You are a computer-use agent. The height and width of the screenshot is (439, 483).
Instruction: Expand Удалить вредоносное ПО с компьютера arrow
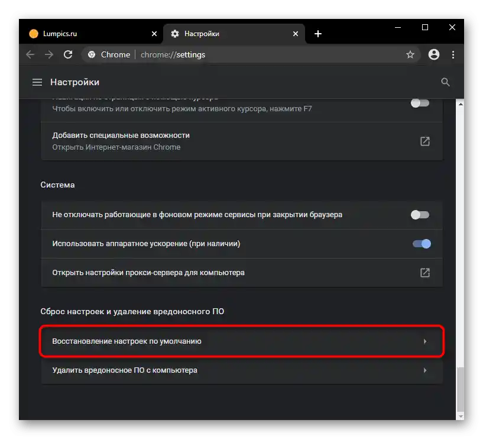[x=425, y=370]
